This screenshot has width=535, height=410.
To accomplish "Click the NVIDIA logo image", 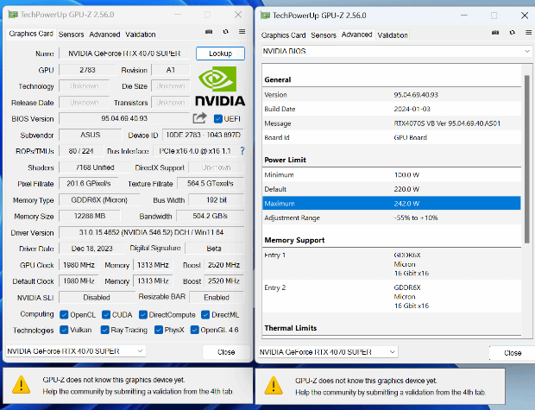I will coord(220,86).
